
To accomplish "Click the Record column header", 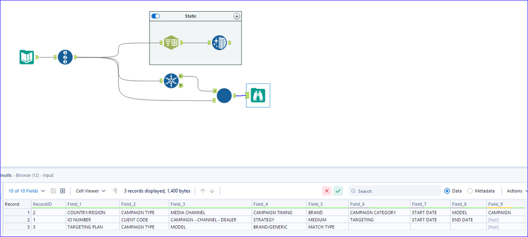I will click(17, 204).
